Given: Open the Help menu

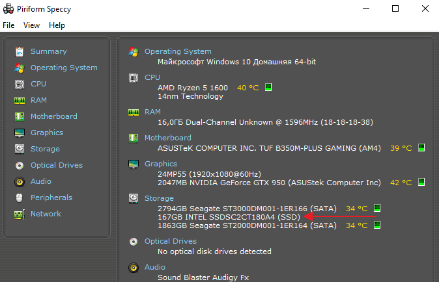Looking at the screenshot, I should point(57,25).
